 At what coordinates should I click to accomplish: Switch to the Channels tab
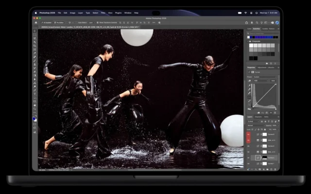(x=258, y=117)
